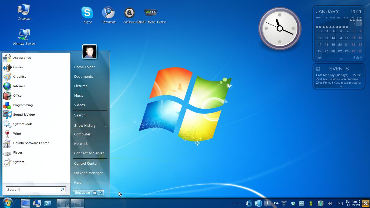
Task: Open the Places menu entry
Action: (x=36, y=152)
